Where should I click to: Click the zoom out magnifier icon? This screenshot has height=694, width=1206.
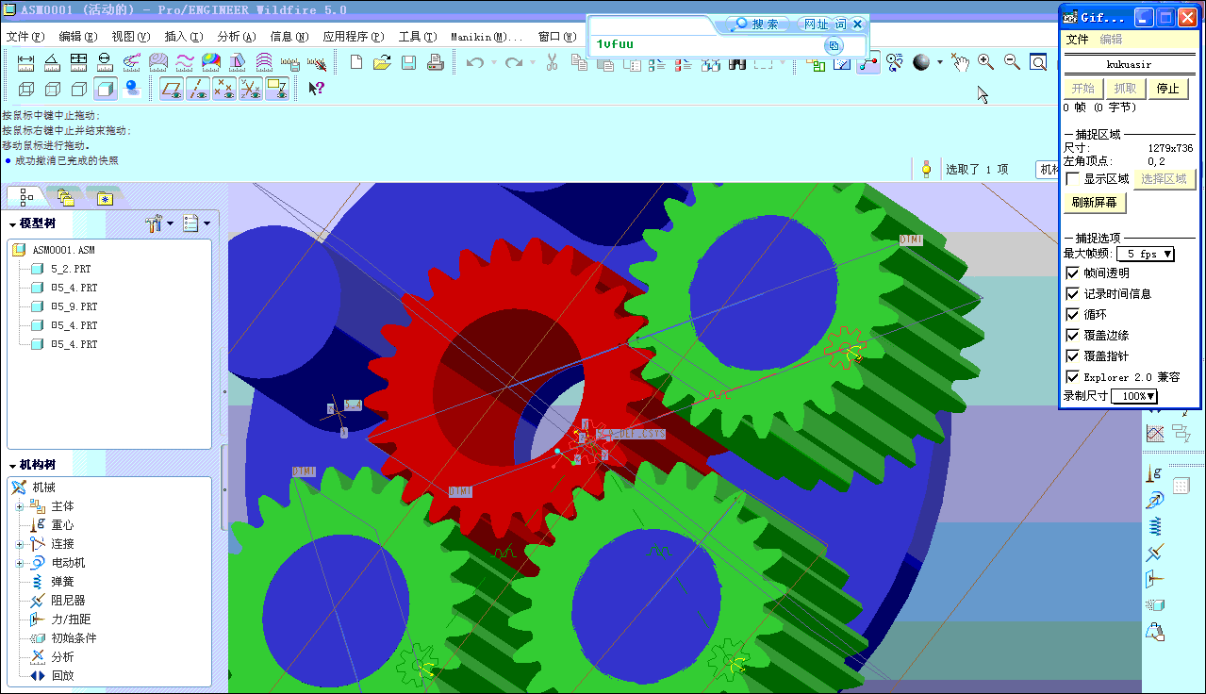pos(1013,62)
